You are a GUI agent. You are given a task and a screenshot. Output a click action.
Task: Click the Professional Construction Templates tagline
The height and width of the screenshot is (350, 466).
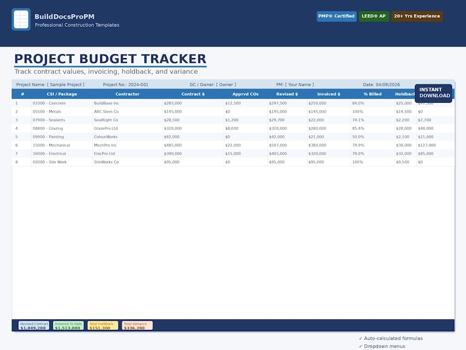(77, 25)
